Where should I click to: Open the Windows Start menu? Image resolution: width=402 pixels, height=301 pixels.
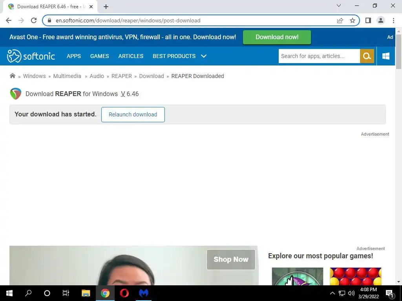(x=9, y=293)
